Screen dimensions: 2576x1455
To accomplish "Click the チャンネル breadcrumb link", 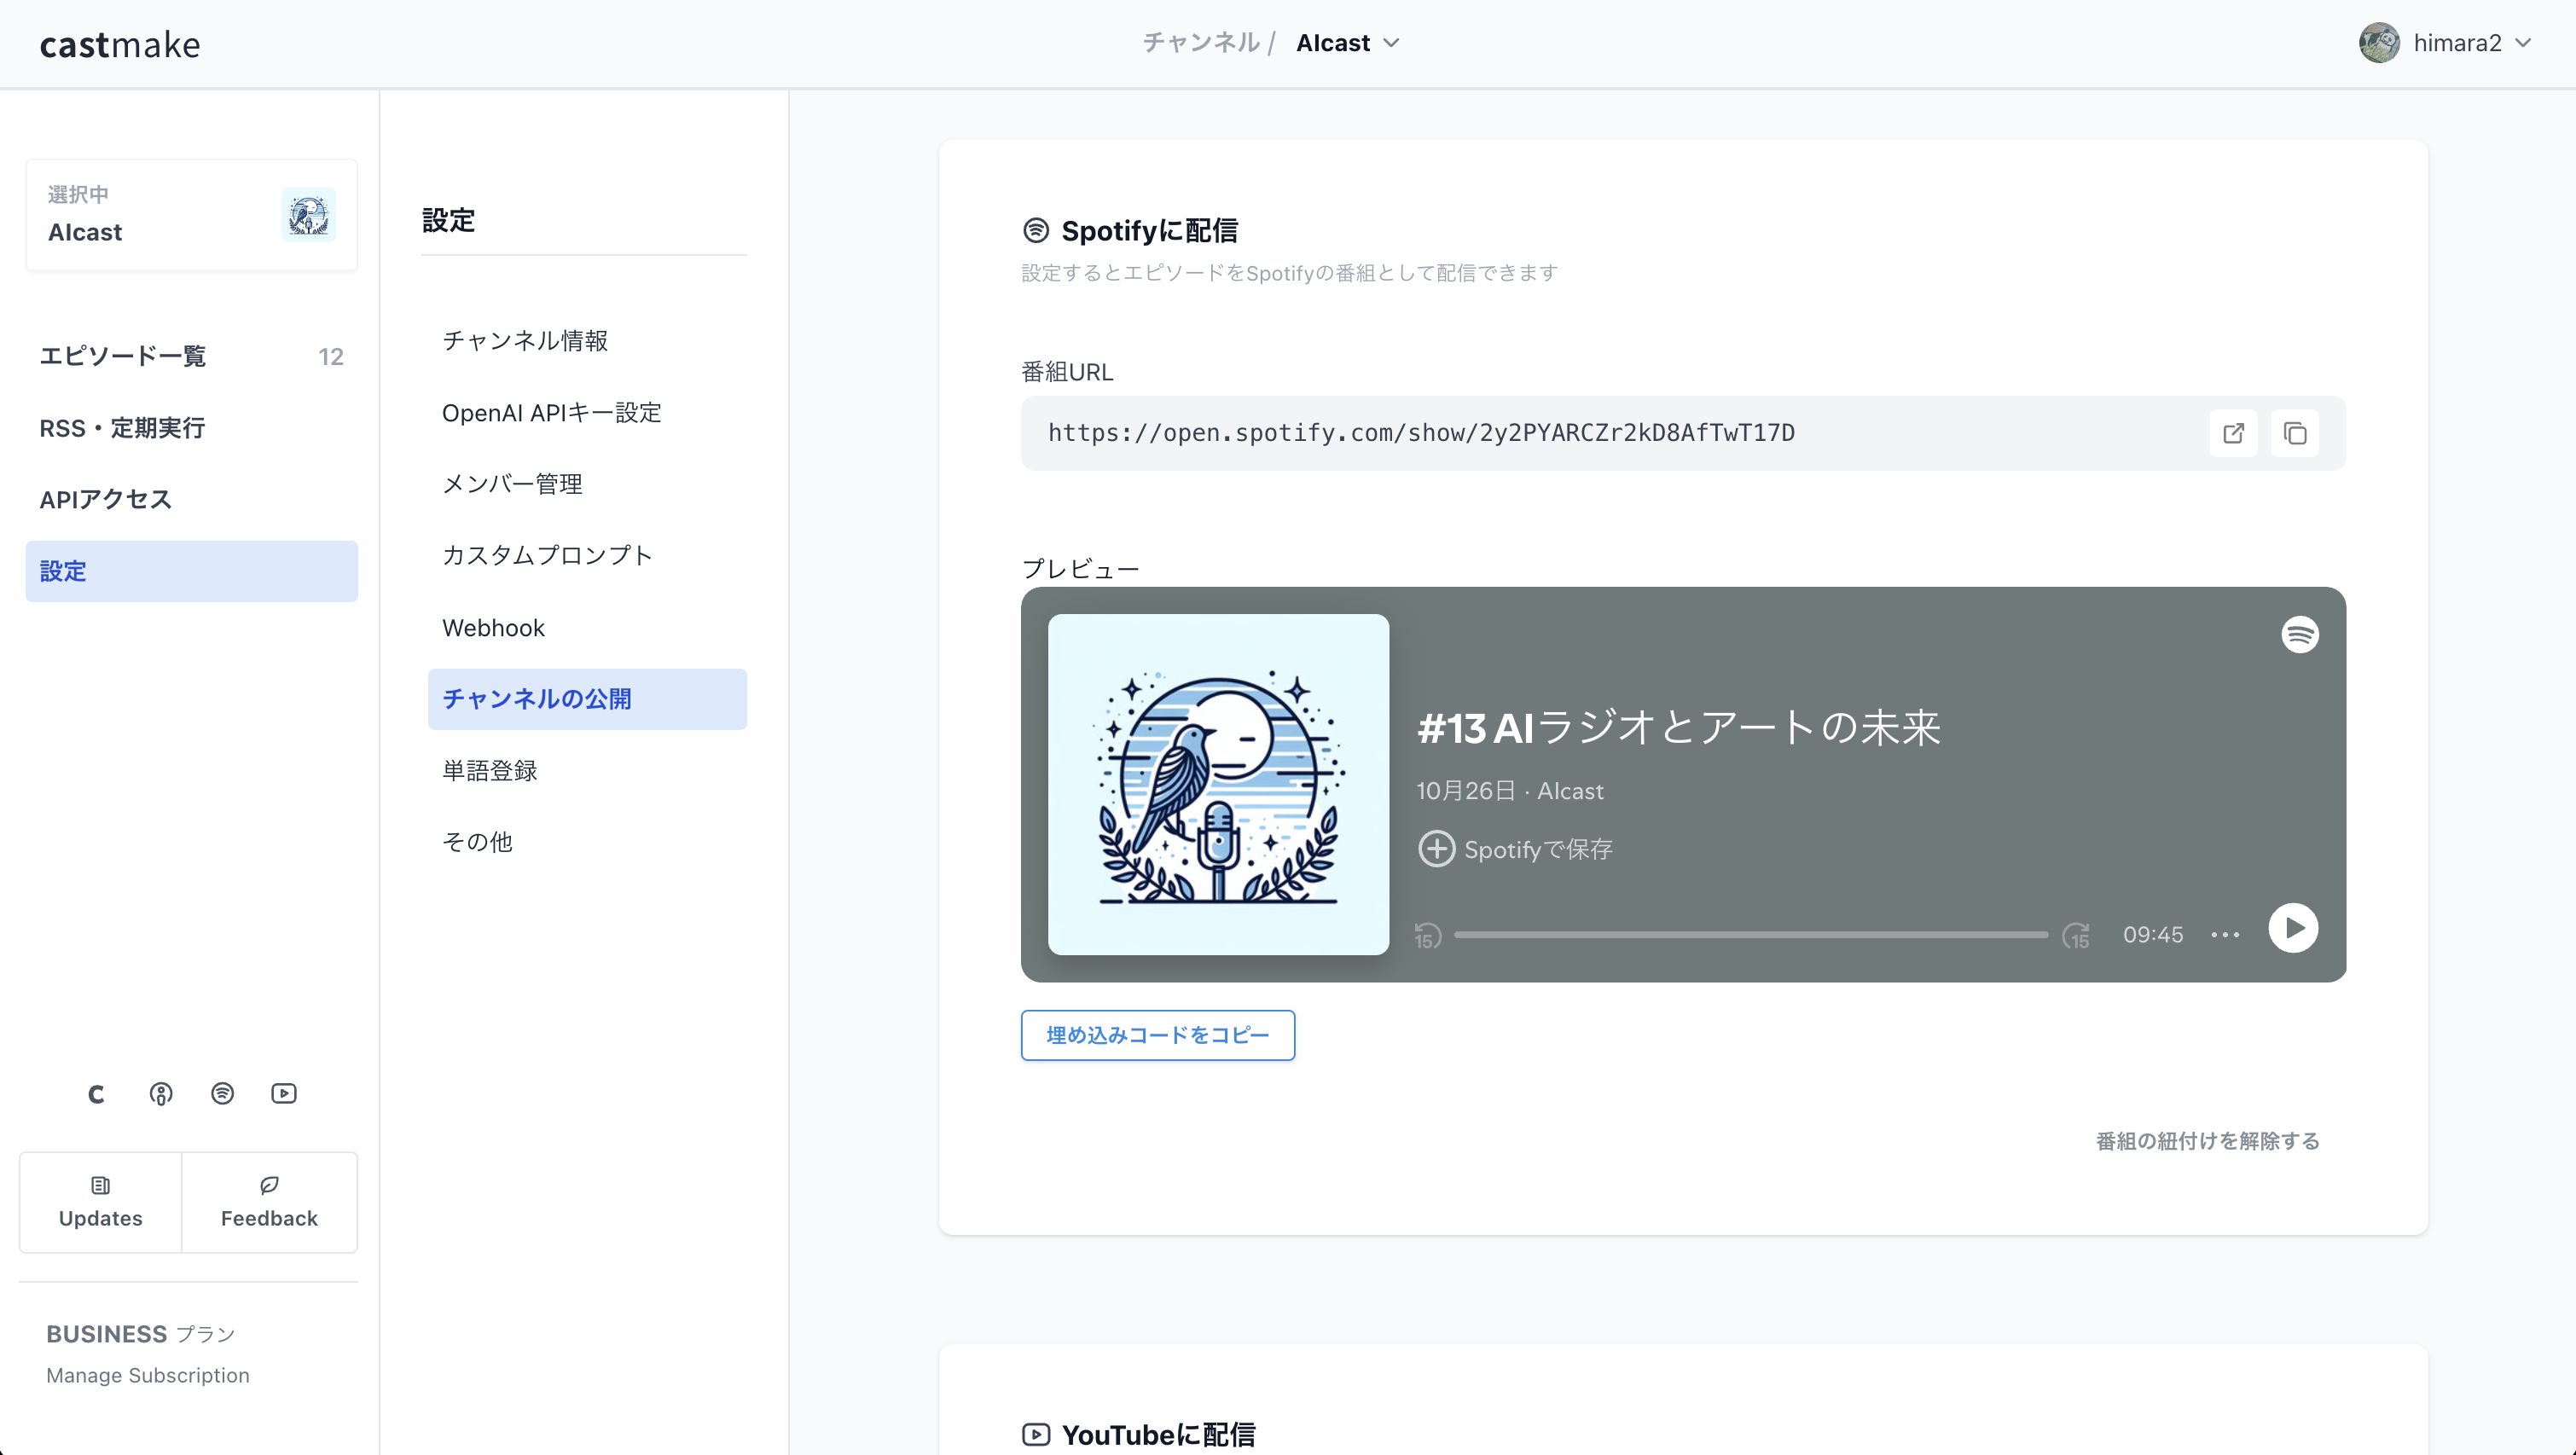I will 1201,43.
